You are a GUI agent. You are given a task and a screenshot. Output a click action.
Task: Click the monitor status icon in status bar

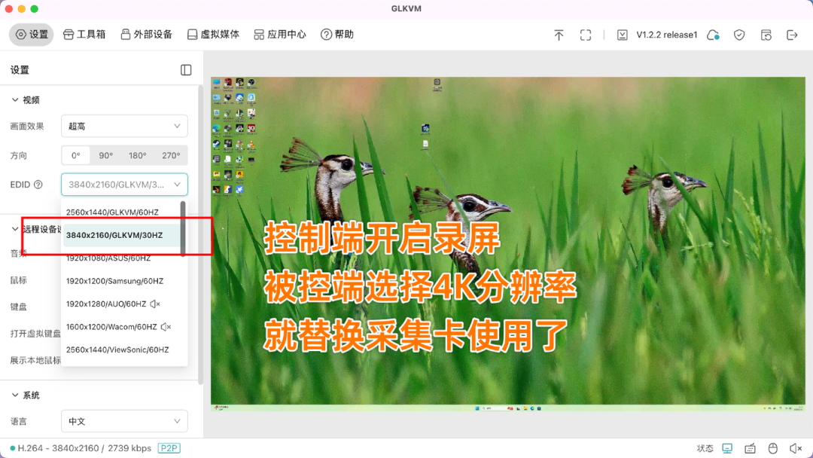727,448
